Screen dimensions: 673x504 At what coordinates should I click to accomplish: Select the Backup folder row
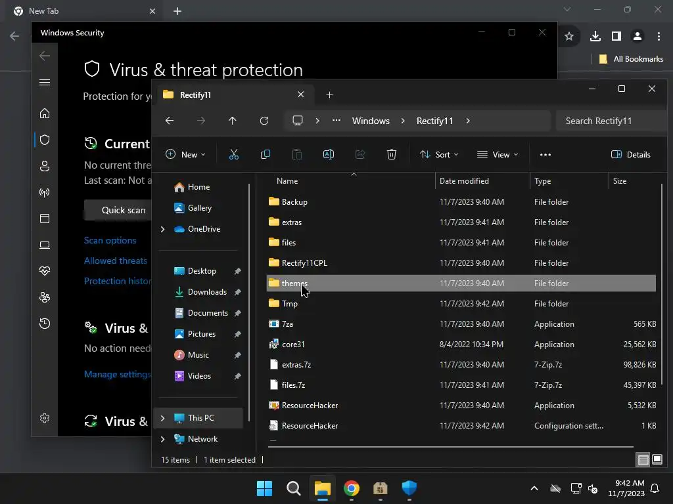tap(461, 202)
